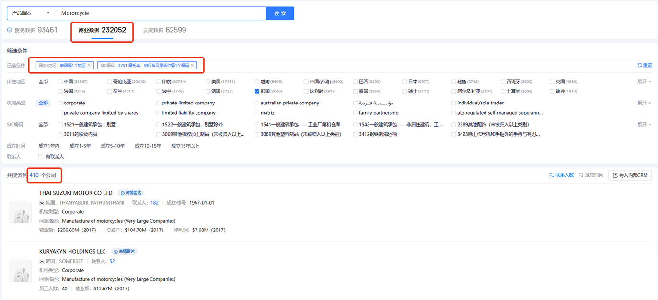Switch to 贸易数据 tab
This screenshot has width=658, height=300.
pyautogui.click(x=35, y=30)
